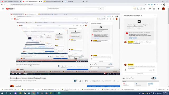
Task: Open a new browser tab
Action: (x=87, y=2)
